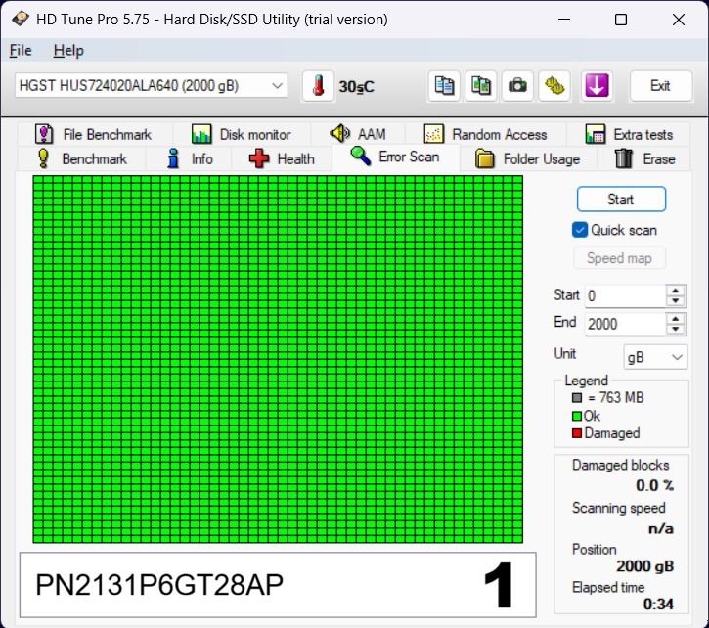Viewport: 709px width, 628px height.
Task: Switch to the Benchmark tab
Action: pos(81,158)
